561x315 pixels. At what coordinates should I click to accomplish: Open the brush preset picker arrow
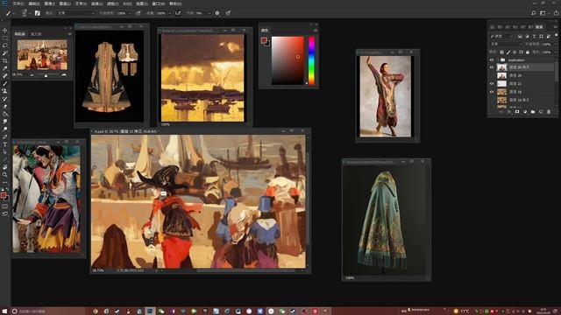point(30,13)
